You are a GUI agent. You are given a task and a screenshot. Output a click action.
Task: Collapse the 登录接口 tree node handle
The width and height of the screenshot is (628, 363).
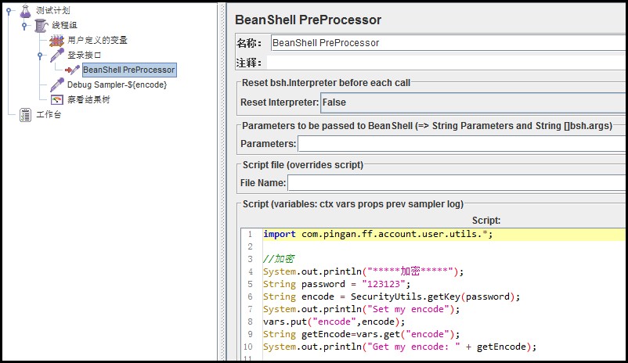point(40,56)
